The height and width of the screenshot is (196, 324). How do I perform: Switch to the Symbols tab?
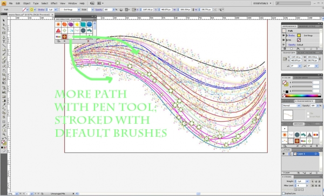point(311,124)
